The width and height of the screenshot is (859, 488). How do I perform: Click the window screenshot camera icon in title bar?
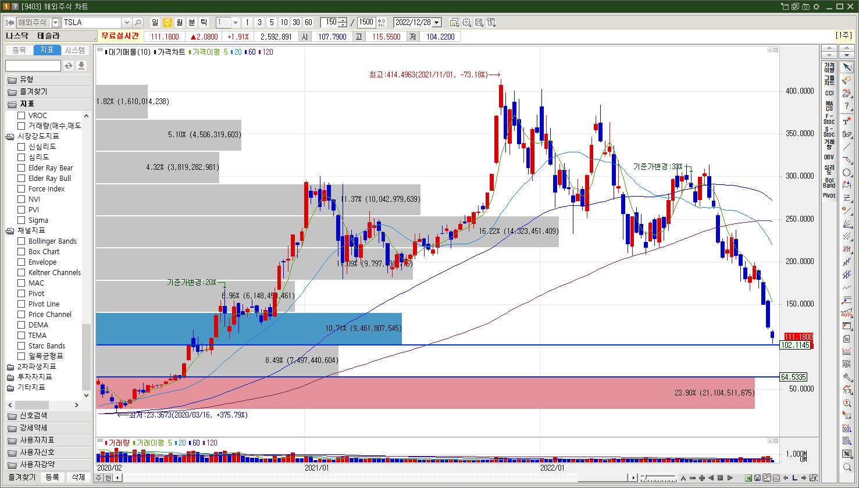point(805,6)
